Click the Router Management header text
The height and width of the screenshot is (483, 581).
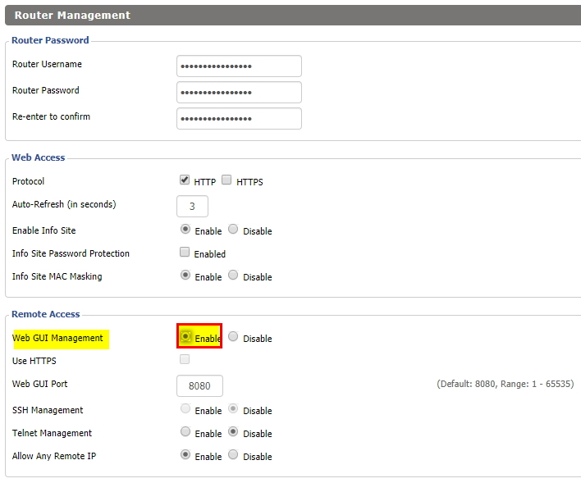(72, 16)
